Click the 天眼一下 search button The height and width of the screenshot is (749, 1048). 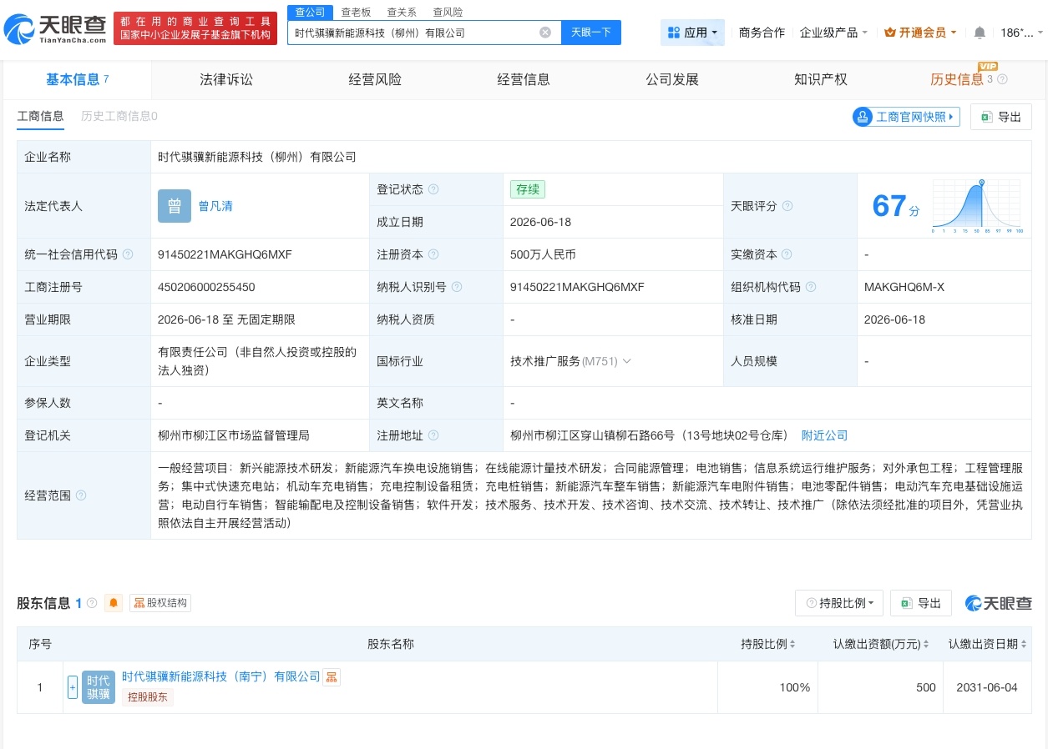[591, 33]
